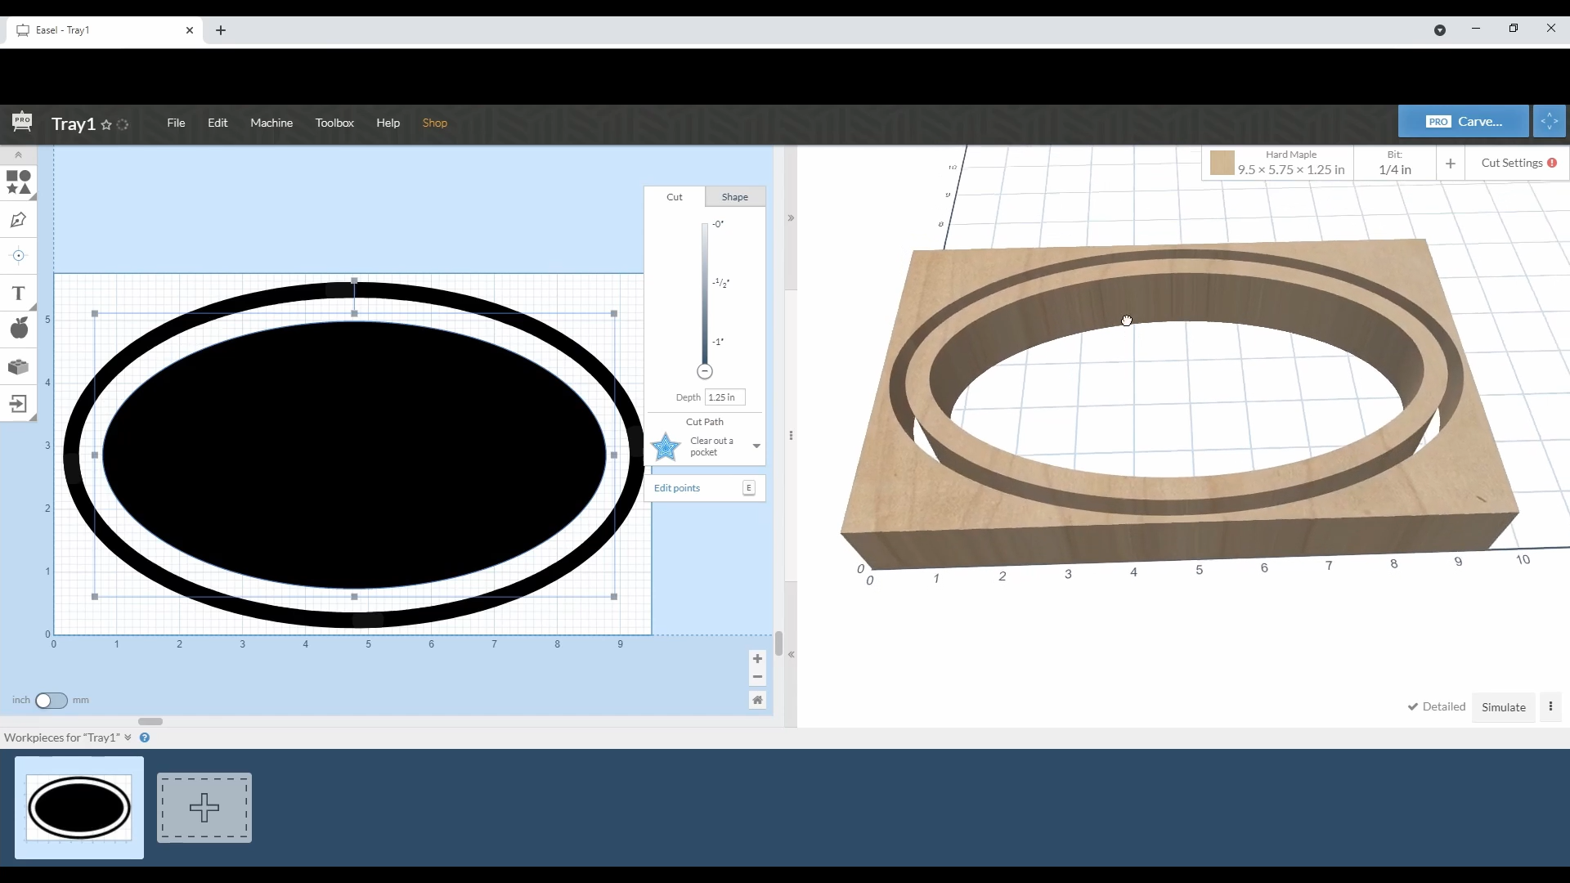Click the Zoom In icon on canvas
The width and height of the screenshot is (1570, 883).
click(757, 657)
